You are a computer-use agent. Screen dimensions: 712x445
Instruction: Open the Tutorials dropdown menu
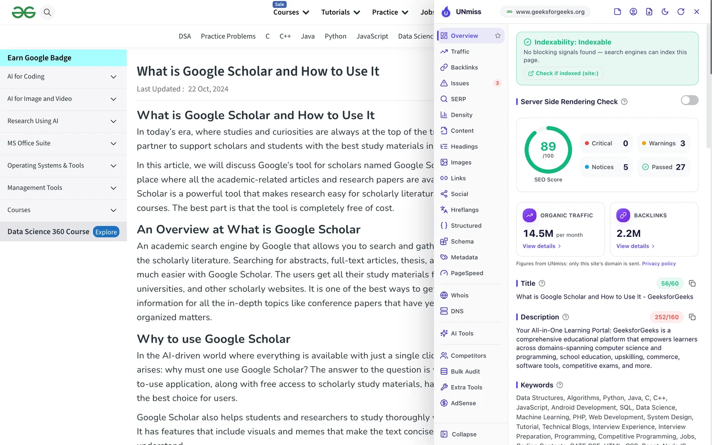tap(341, 12)
